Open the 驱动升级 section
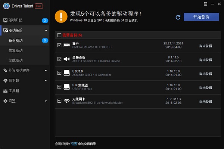Viewport: 224px width, 149px height. tap(25, 21)
